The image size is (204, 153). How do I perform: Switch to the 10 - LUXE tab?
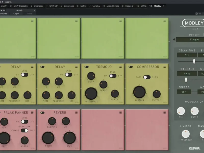141,6
